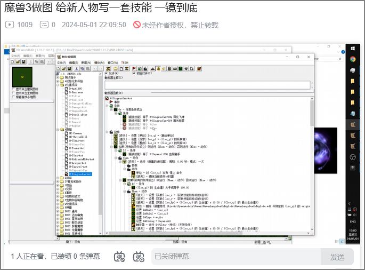Open the 窗口(W) menu in trigger editor
The width and height of the screenshot is (365, 270).
(113, 62)
